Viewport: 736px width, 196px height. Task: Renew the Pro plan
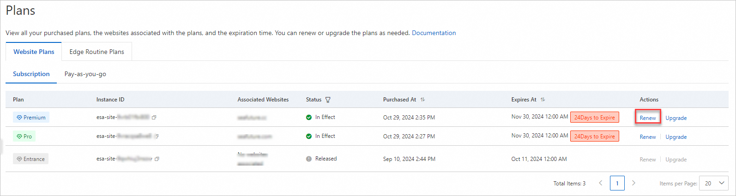[648, 137]
